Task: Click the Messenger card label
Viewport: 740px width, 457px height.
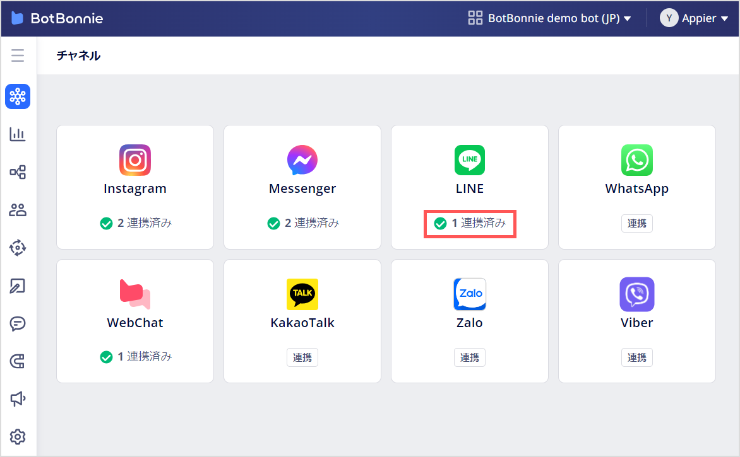Action: click(302, 189)
